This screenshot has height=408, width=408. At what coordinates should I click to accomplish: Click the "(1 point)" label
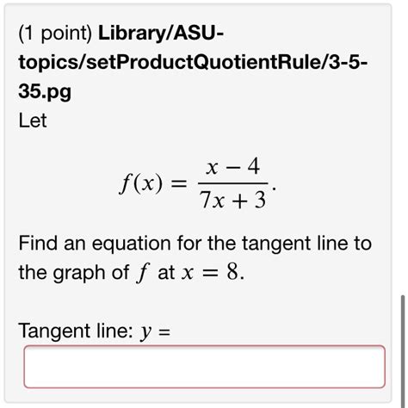click(x=55, y=34)
